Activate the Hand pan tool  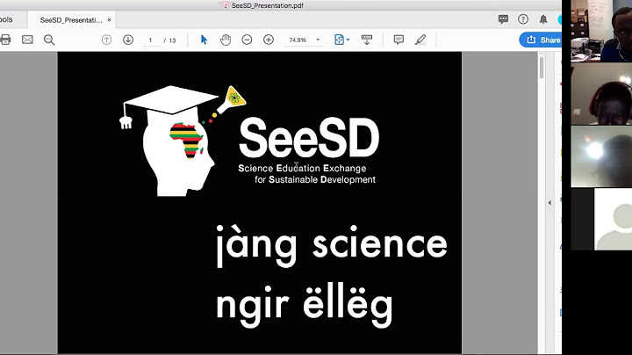pyautogui.click(x=226, y=40)
